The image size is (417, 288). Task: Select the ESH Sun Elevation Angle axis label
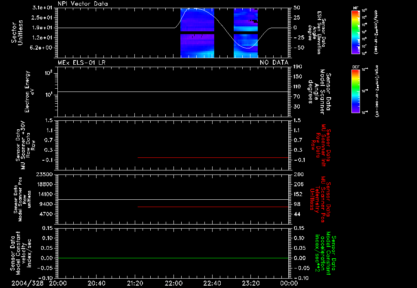317,33
